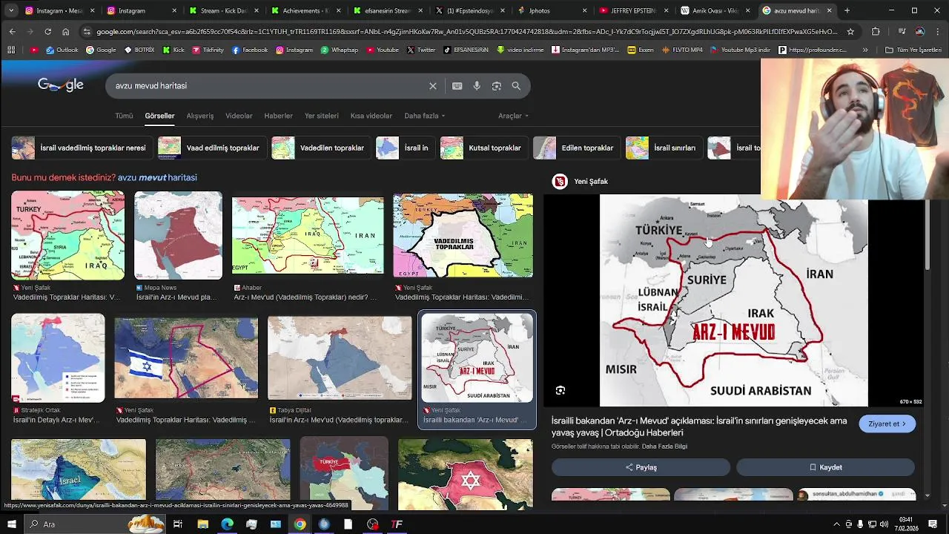Click the large Arz-ı Mevud preview image
Image resolution: width=949 pixels, height=534 pixels.
click(733, 300)
